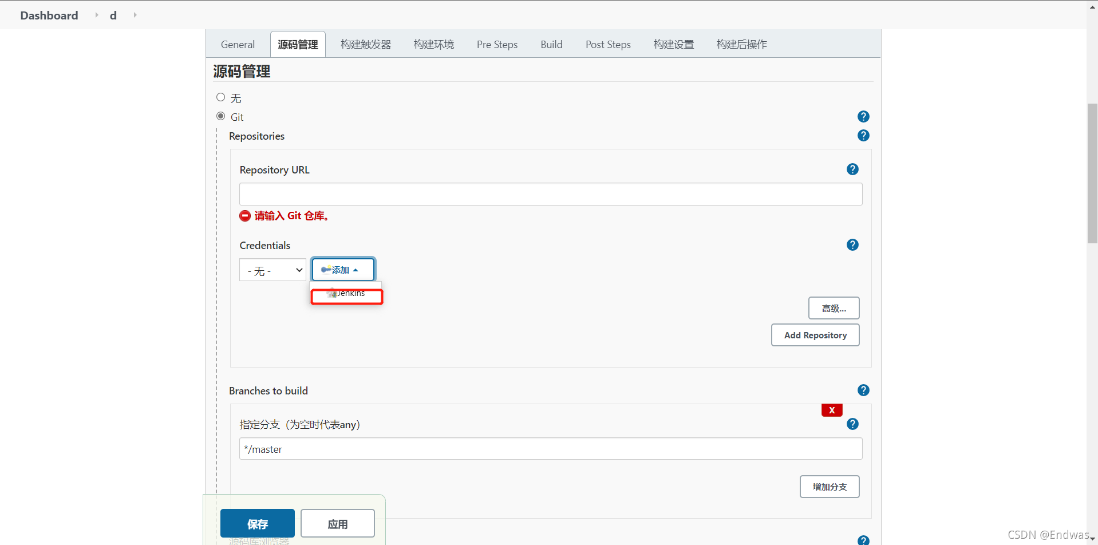Image resolution: width=1098 pixels, height=545 pixels.
Task: Open help for the Git option
Action: [863, 117]
